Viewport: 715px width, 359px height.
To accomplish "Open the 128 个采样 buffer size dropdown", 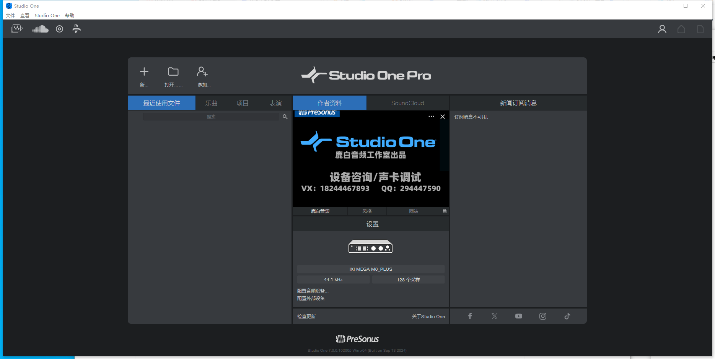I will coord(408,279).
